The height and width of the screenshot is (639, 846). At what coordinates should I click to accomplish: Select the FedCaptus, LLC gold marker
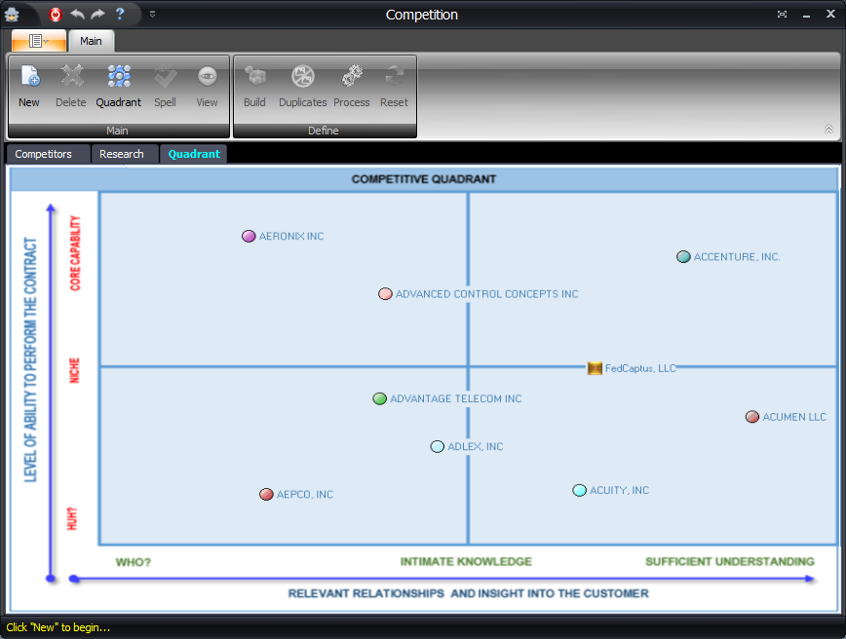click(595, 368)
